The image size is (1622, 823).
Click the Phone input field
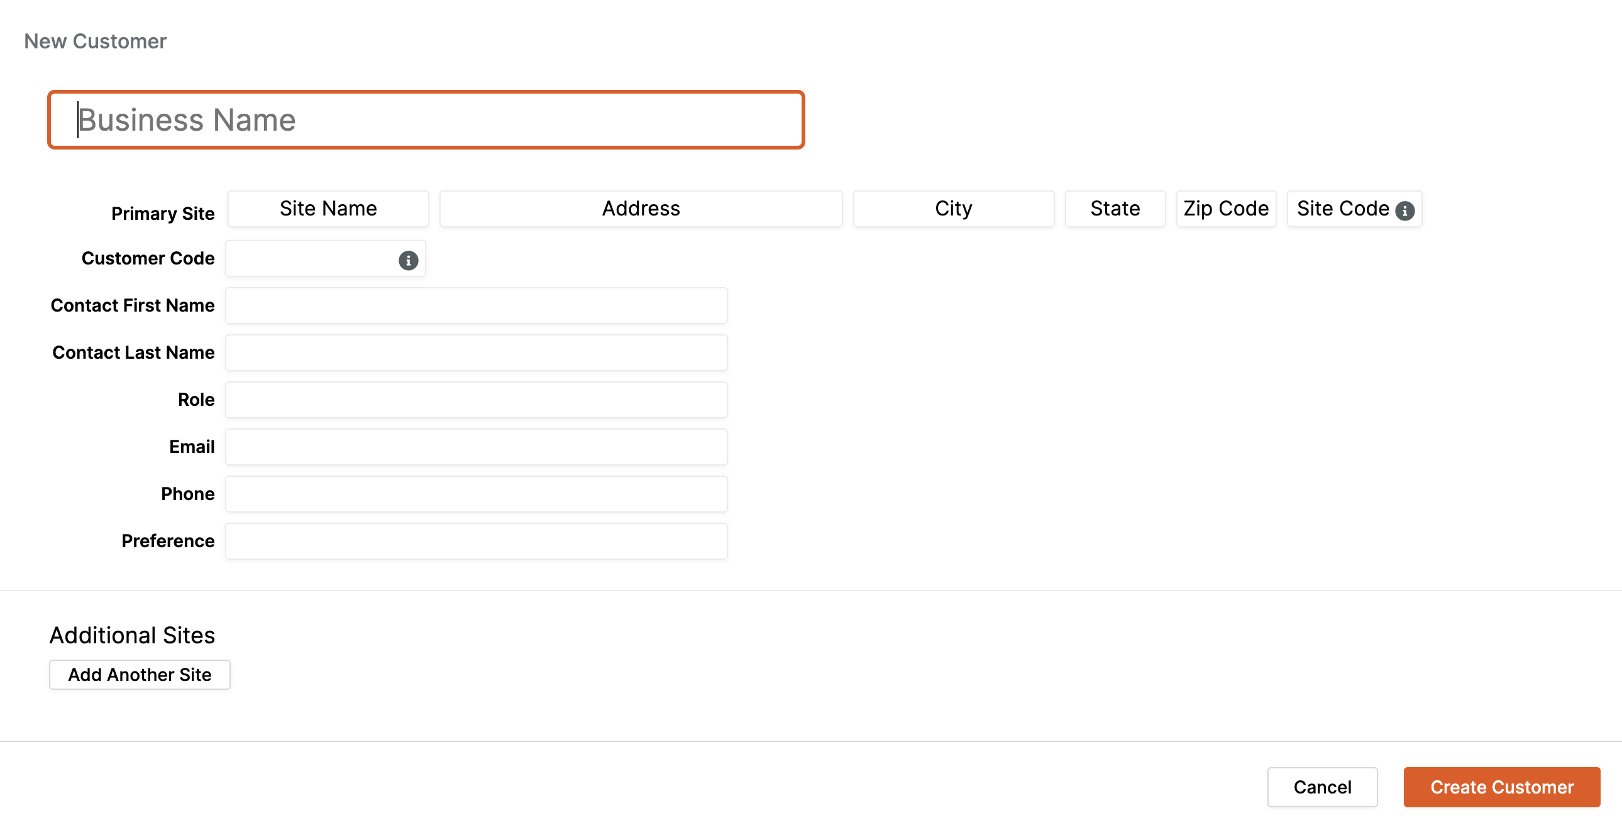477,494
